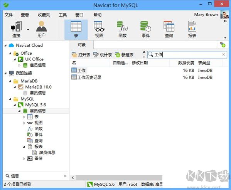Image resolution: width=231 pixels, height=190 pixels.
Task: Expand the 表 node in tree
Action: pos(24,117)
